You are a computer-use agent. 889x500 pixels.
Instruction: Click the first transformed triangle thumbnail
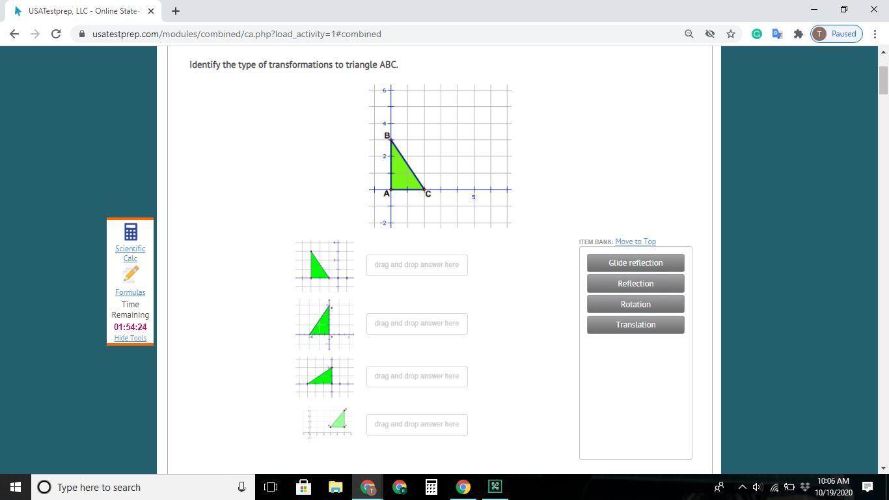pyautogui.click(x=325, y=265)
